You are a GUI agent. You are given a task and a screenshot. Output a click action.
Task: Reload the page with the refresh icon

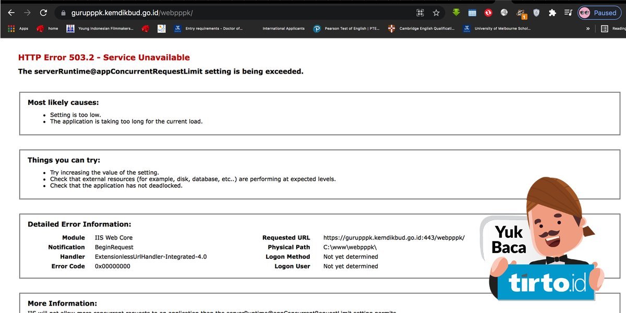click(x=43, y=13)
